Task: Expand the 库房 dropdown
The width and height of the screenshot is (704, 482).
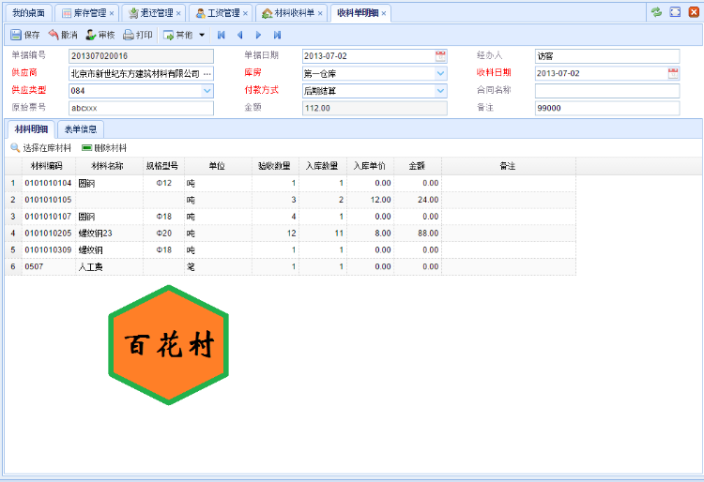Action: [x=440, y=73]
